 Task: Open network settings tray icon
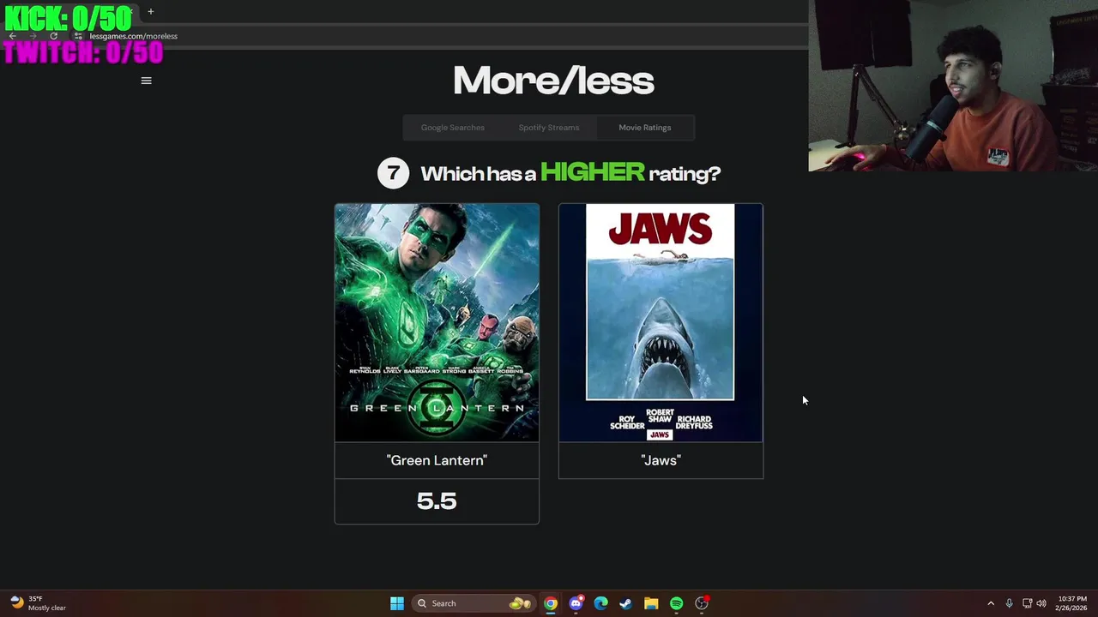[x=1027, y=603]
